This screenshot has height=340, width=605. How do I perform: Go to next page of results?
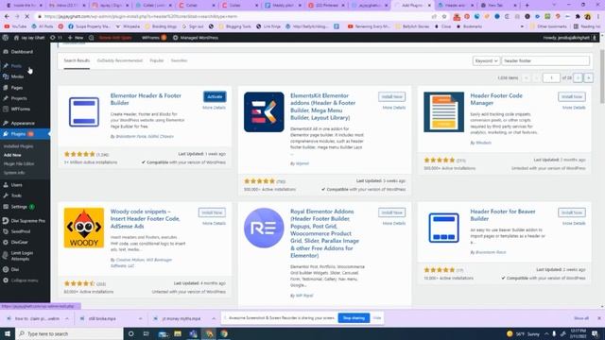click(x=578, y=77)
